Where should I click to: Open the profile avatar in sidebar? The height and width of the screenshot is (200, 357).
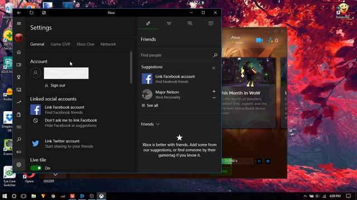19,37
